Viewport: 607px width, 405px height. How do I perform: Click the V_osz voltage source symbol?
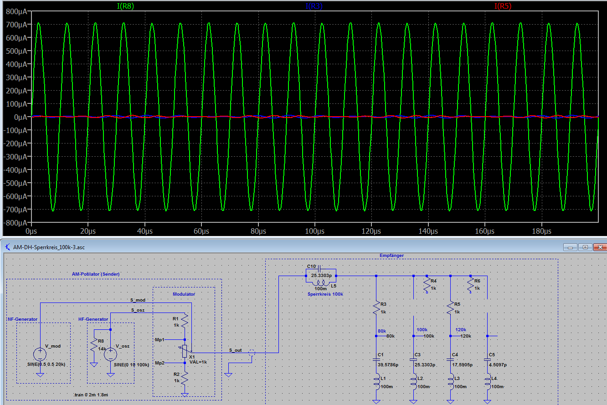point(110,354)
